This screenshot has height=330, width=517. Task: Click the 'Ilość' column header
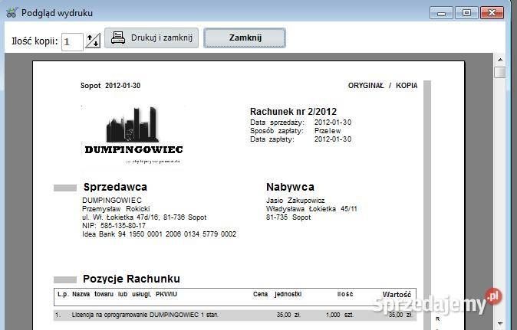[345, 294]
